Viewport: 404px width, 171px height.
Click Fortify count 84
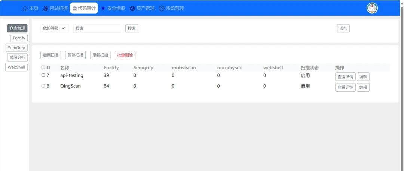[x=106, y=86]
